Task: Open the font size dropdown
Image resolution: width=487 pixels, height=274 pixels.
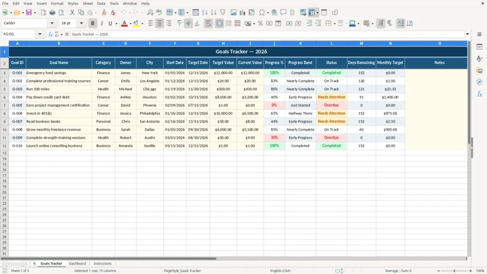Action: 81,23
